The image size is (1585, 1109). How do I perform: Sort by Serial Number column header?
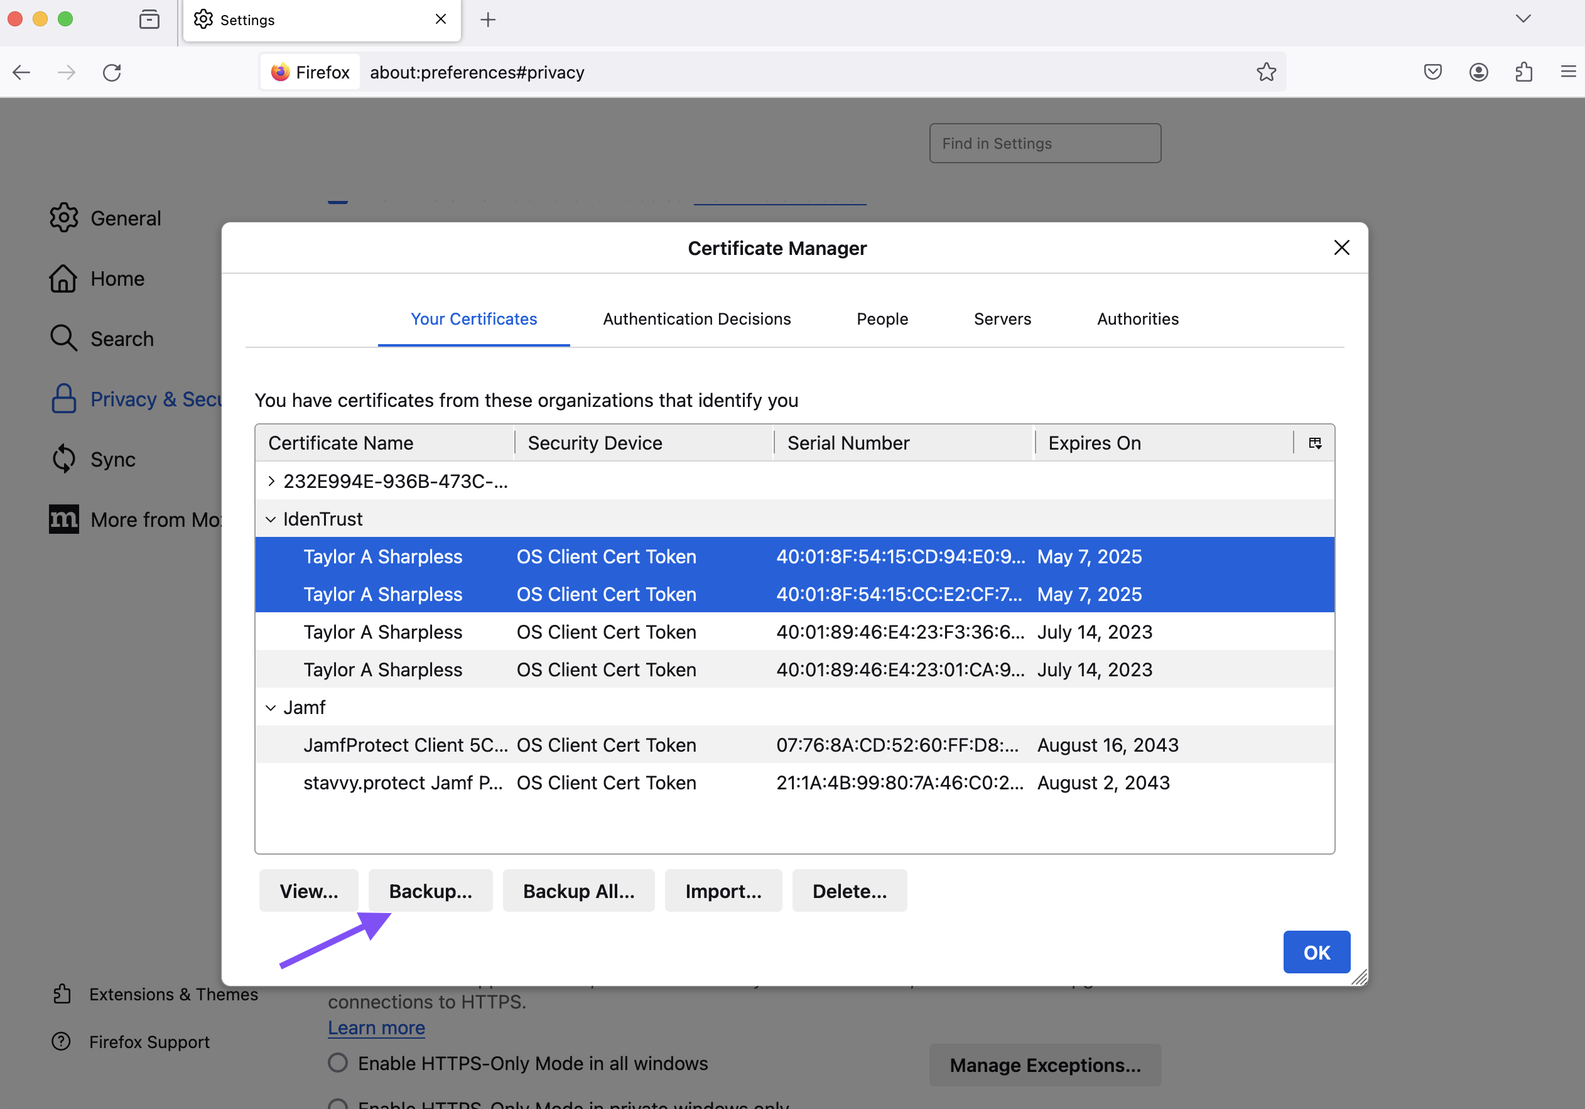904,443
